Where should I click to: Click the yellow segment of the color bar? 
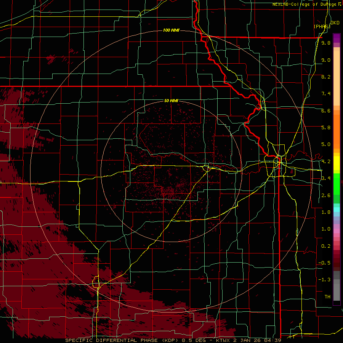(337, 163)
